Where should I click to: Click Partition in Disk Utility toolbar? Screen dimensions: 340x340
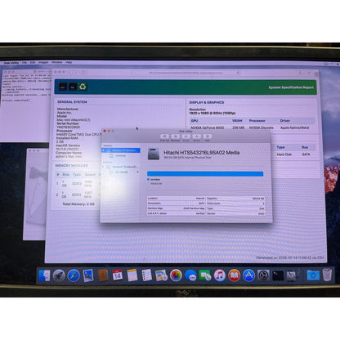pyautogui.click(x=175, y=137)
